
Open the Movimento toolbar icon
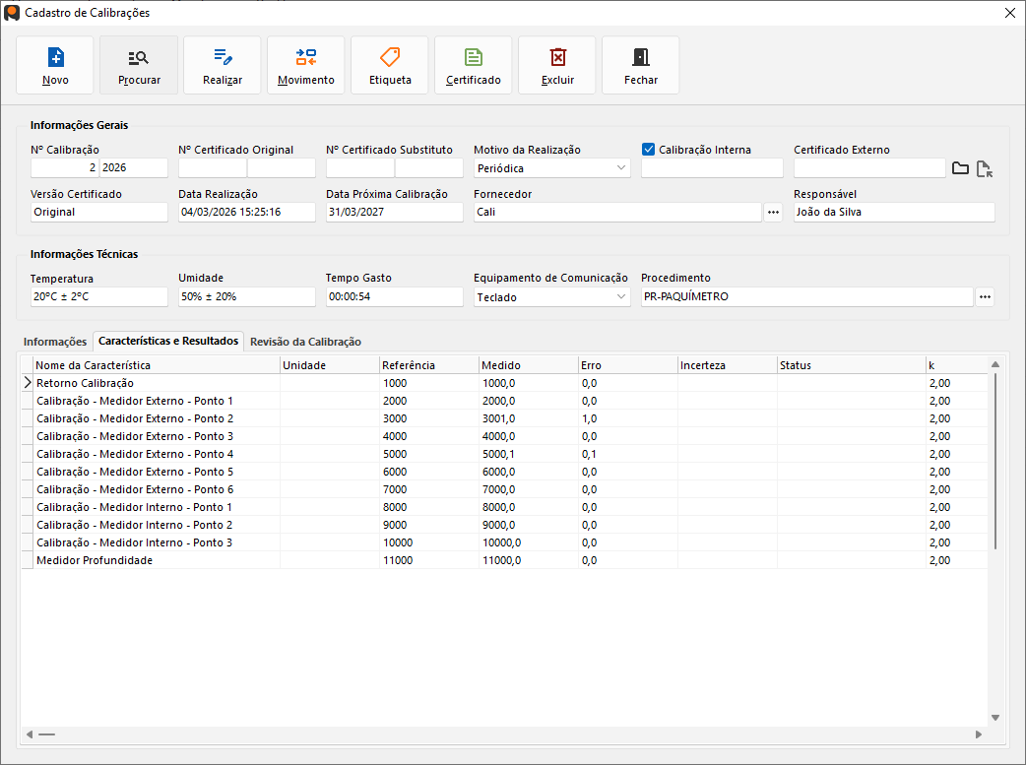[x=306, y=65]
